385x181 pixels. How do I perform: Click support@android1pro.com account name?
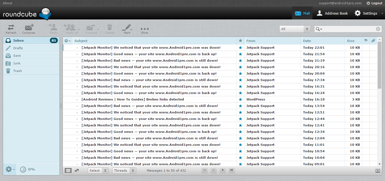[x=340, y=3]
